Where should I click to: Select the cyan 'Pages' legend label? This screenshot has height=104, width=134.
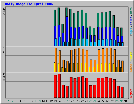point(131,32)
